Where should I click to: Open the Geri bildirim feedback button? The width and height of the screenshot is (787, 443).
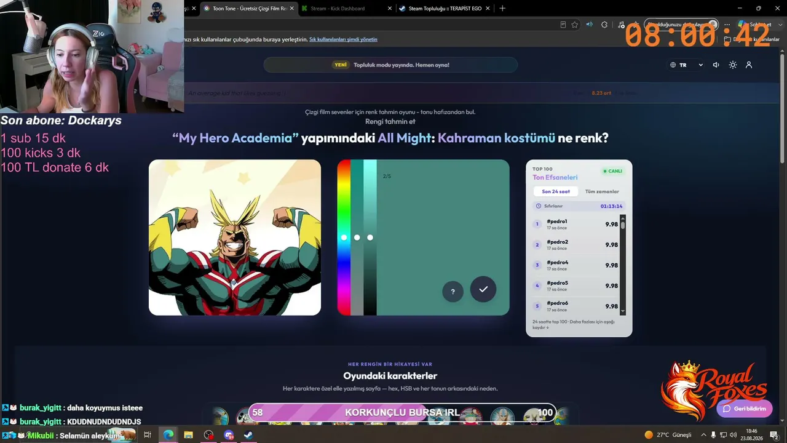[745, 409]
